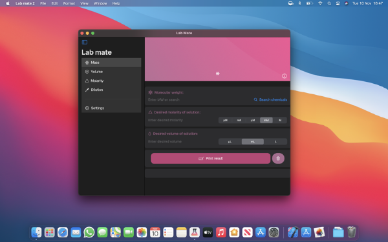The height and width of the screenshot is (242, 388).
Task: Open the Molarity calculator in the sidebar
Action: [x=111, y=81]
